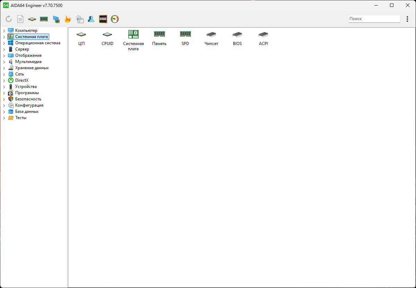Expand the Операционная система tree node

pos(4,43)
